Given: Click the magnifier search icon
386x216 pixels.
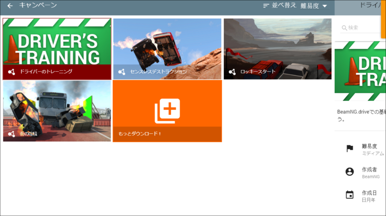Looking at the screenshot, I should [x=344, y=28].
